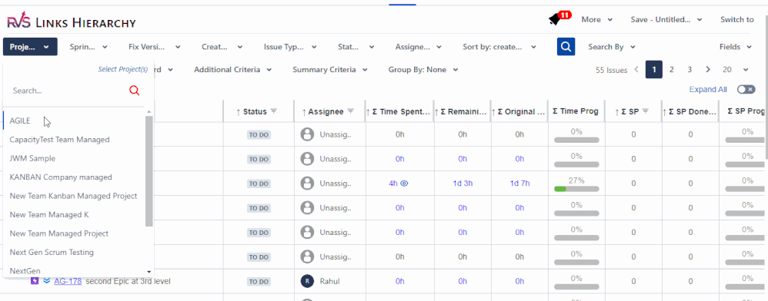Click the Σ Time Prog column header

(576, 111)
